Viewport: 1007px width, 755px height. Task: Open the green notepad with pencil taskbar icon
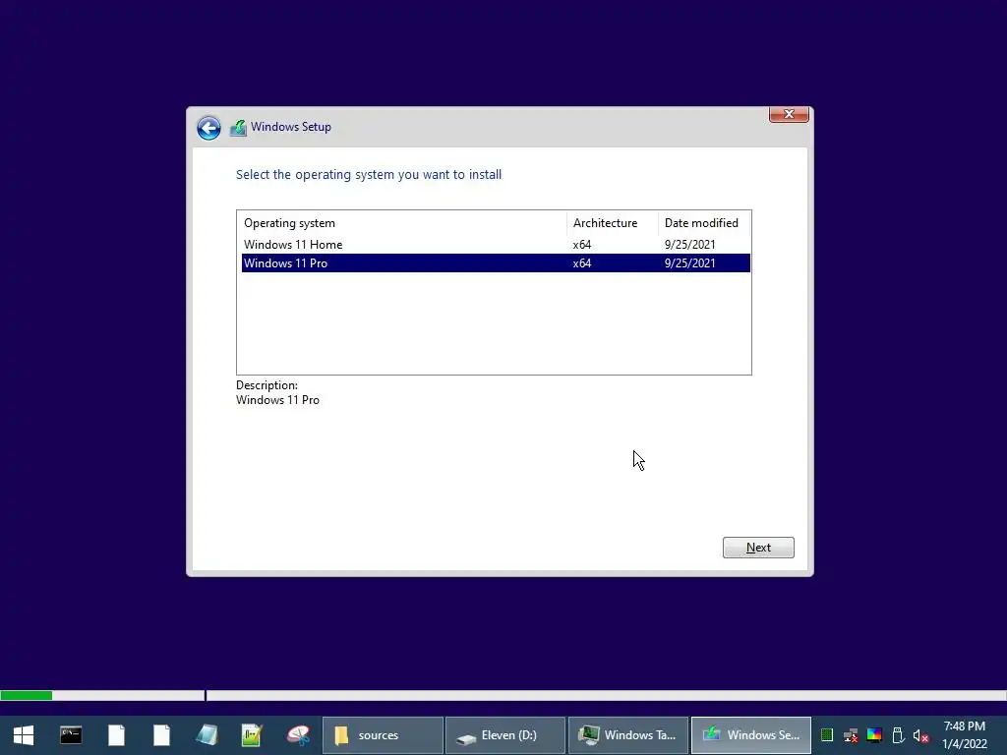[x=252, y=735]
